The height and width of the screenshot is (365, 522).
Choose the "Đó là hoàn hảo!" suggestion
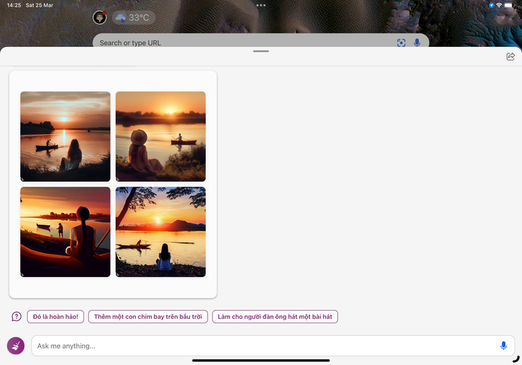click(56, 316)
